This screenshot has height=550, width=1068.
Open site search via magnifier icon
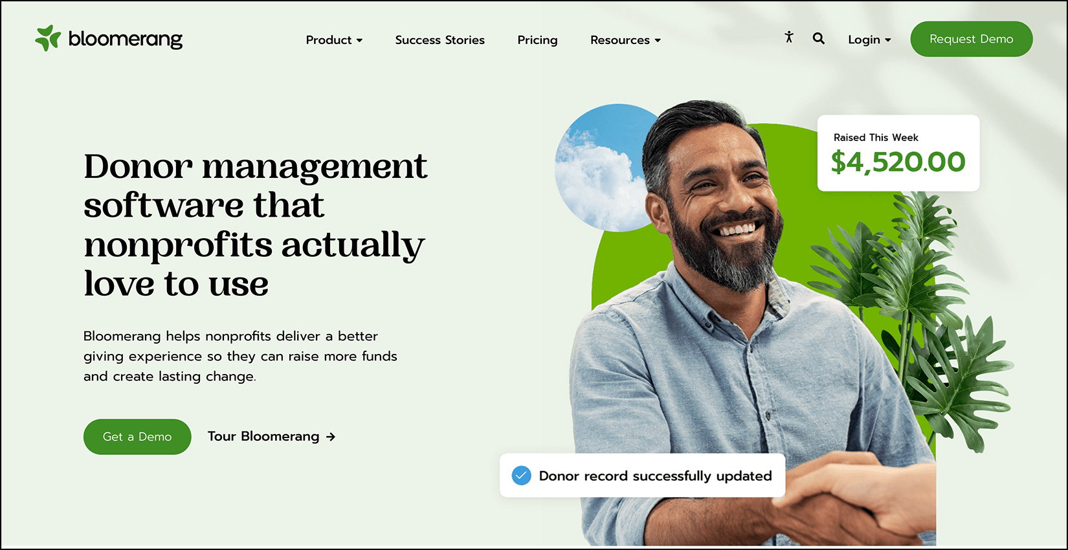click(x=819, y=38)
